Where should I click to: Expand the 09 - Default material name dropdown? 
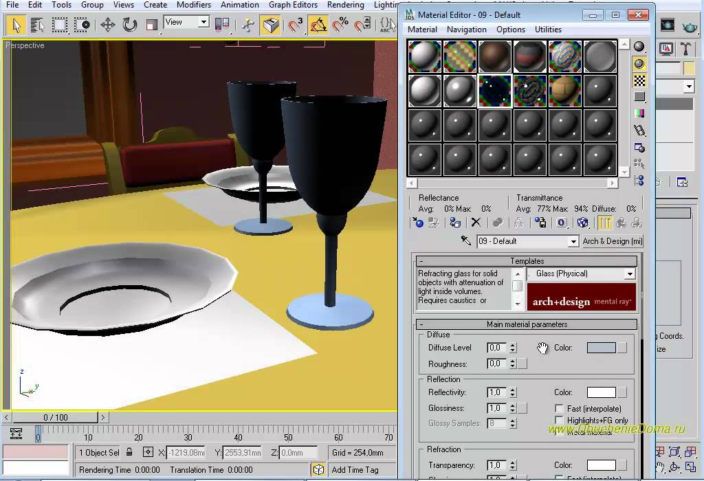(x=573, y=242)
